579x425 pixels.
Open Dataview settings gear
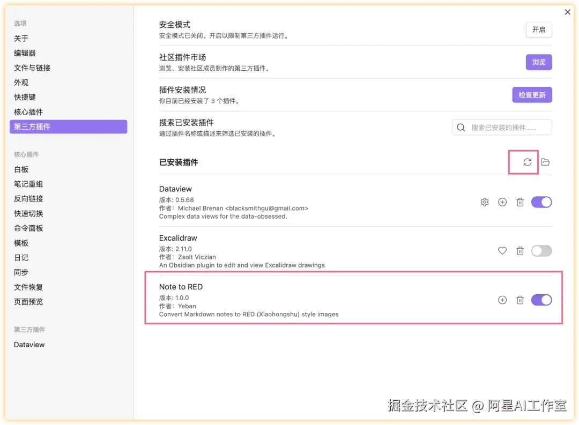pos(485,202)
